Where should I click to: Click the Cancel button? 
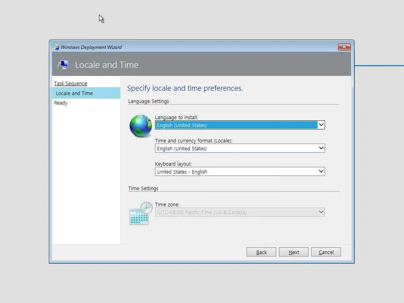click(x=326, y=252)
